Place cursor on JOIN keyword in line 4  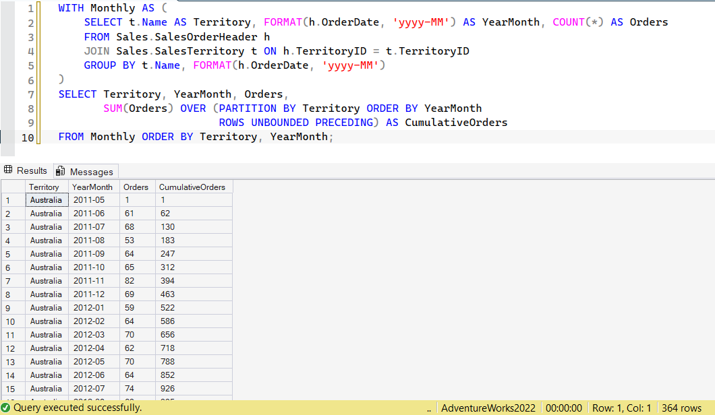point(96,51)
